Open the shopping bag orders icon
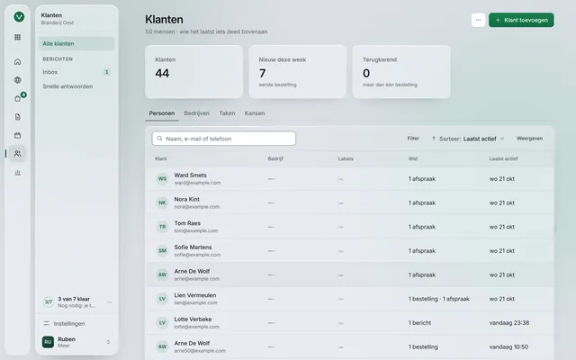 18,98
